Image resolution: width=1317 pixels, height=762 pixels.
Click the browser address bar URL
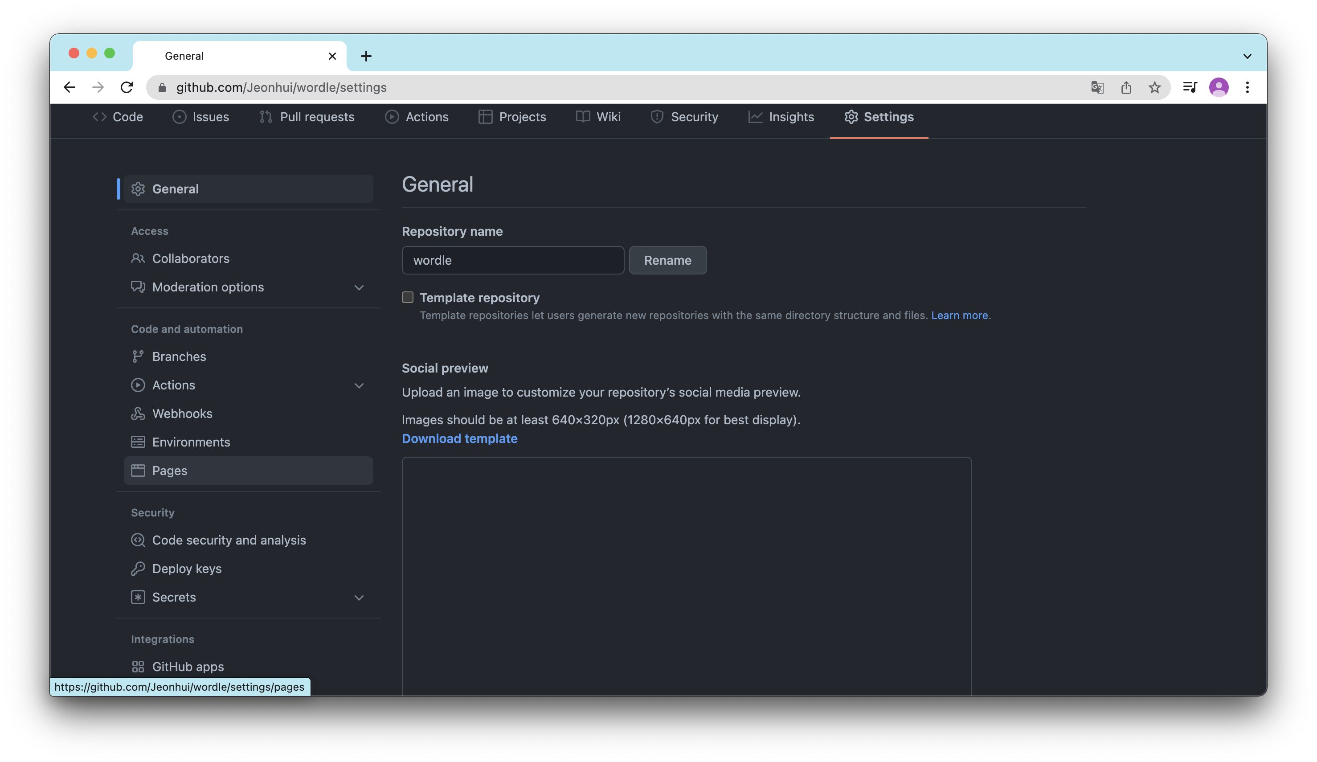pyautogui.click(x=281, y=87)
